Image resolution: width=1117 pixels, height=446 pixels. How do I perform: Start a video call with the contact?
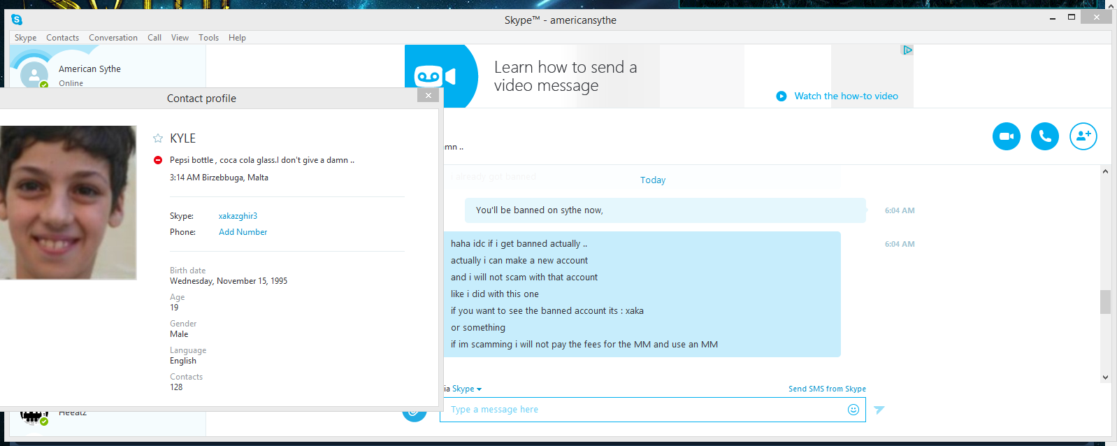tap(1007, 136)
